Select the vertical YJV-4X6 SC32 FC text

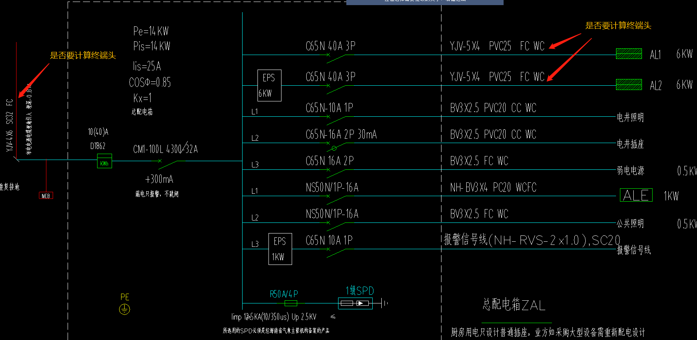tap(9, 125)
